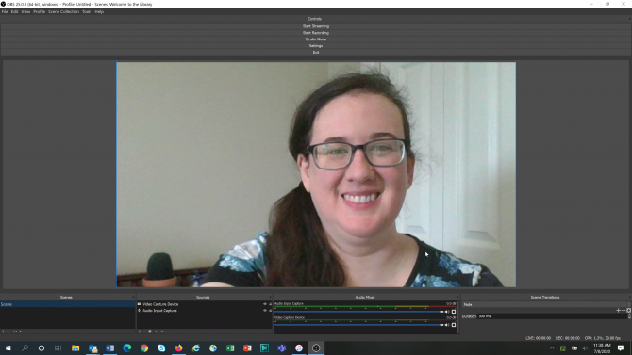Click the Start Streaming button
The width and height of the screenshot is (632, 355).
(316, 26)
